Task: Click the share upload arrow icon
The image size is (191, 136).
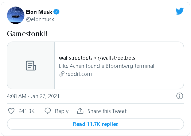Action: click(x=80, y=111)
